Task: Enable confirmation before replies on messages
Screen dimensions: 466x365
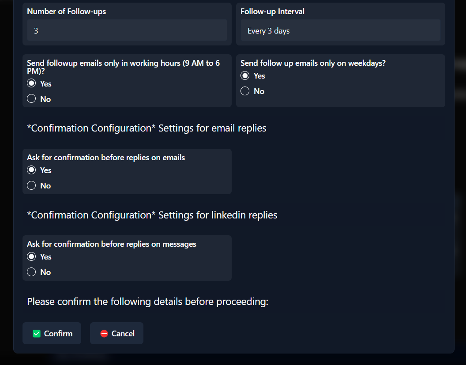Action: click(x=31, y=256)
